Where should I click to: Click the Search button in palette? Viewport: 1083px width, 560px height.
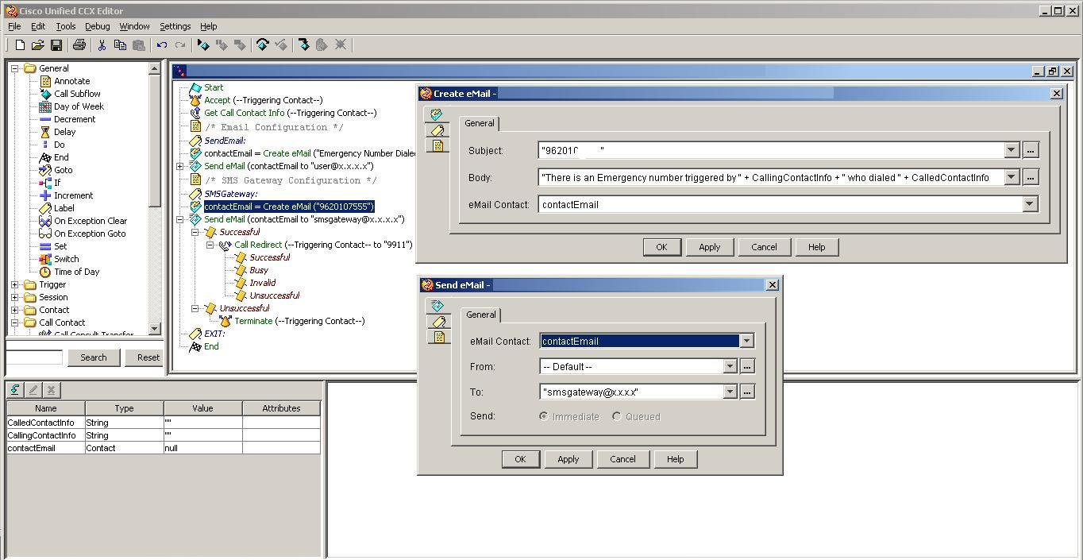point(94,357)
